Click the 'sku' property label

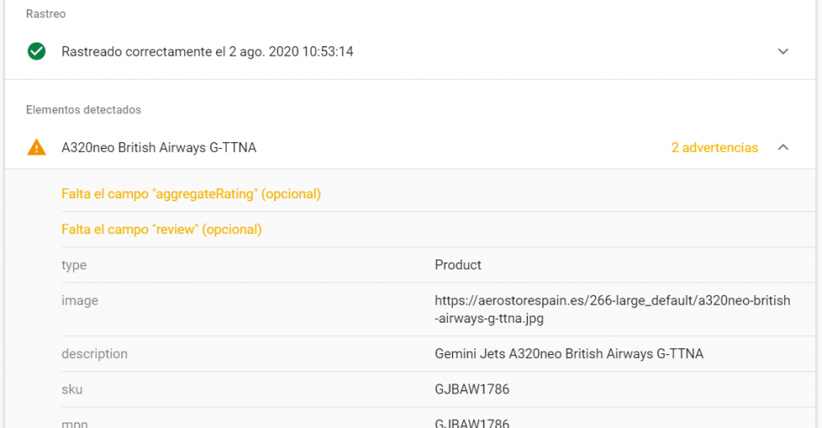pyautogui.click(x=72, y=389)
